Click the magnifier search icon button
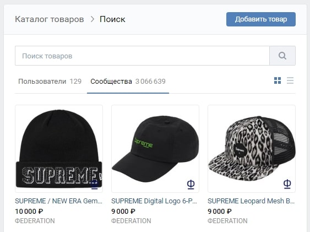310x232 pixels. click(282, 56)
